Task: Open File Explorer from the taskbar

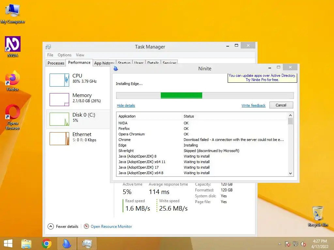Action: coord(26,243)
